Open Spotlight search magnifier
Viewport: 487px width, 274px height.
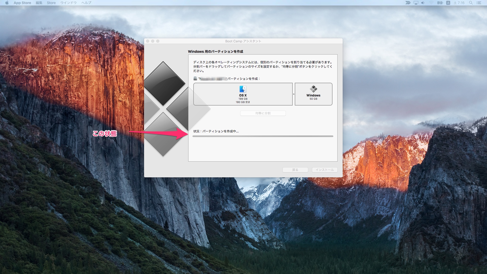tap(471, 3)
